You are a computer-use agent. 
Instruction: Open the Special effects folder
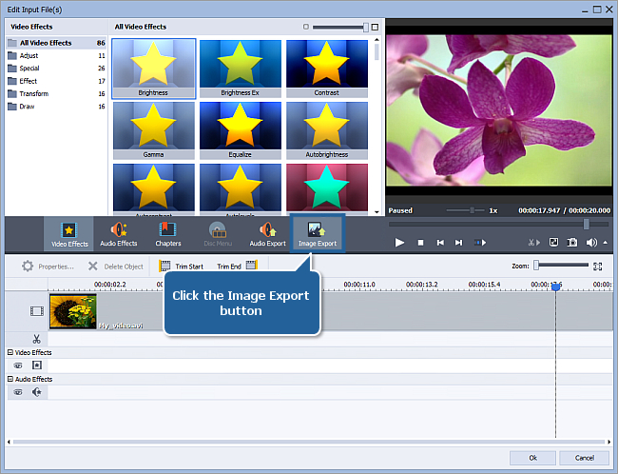pos(56,69)
